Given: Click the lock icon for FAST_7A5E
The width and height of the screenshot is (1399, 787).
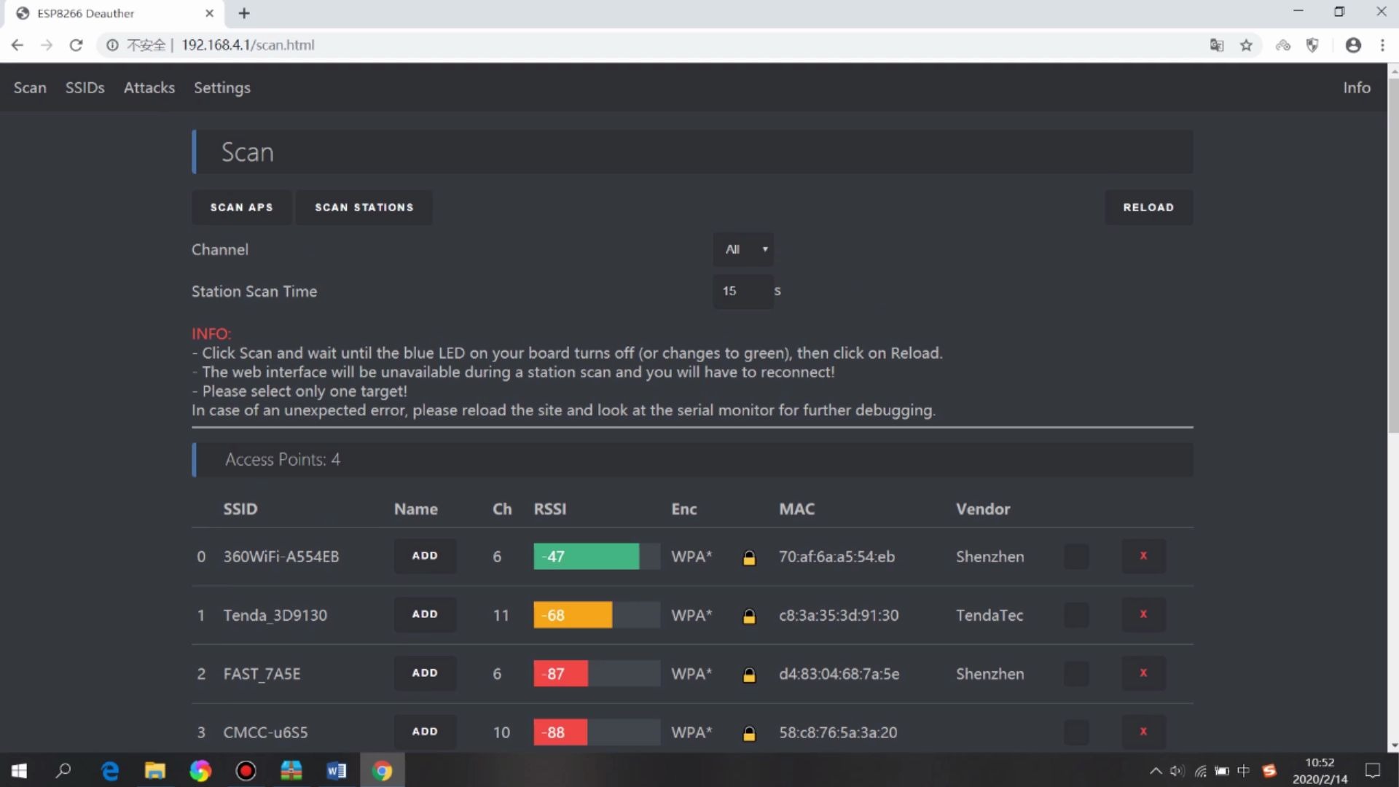Looking at the screenshot, I should [x=749, y=675].
